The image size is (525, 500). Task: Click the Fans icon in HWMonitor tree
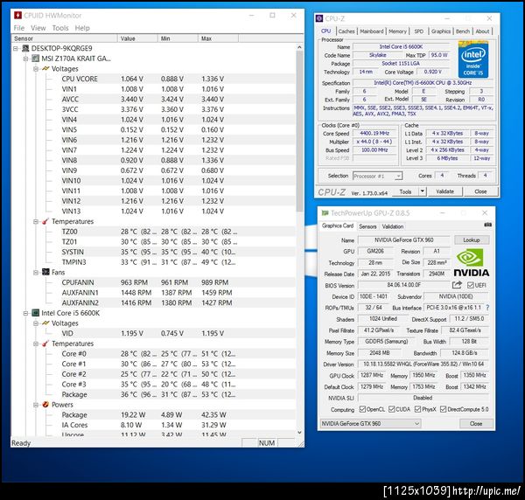45,272
